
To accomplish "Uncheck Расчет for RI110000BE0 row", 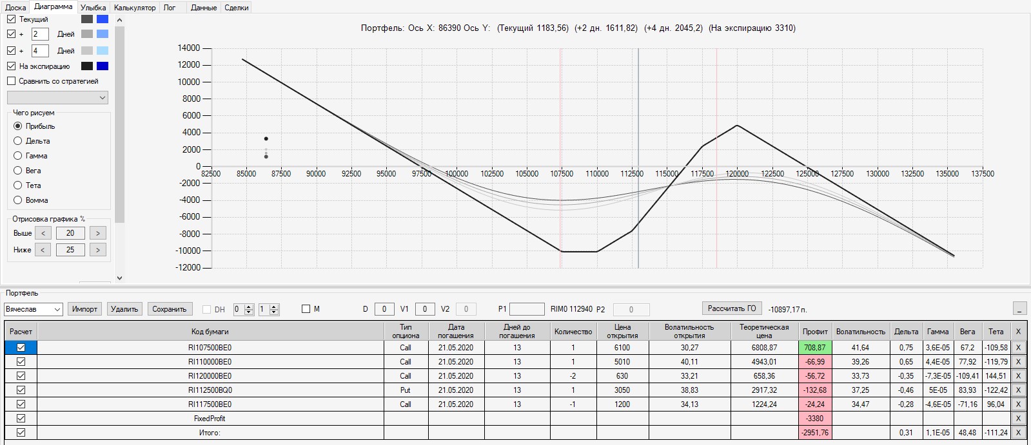I will (21, 362).
